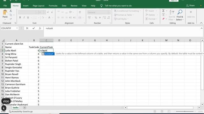Open Insert cells dropdown
The width and height of the screenshot is (204, 114).
pyautogui.click(x=151, y=11)
